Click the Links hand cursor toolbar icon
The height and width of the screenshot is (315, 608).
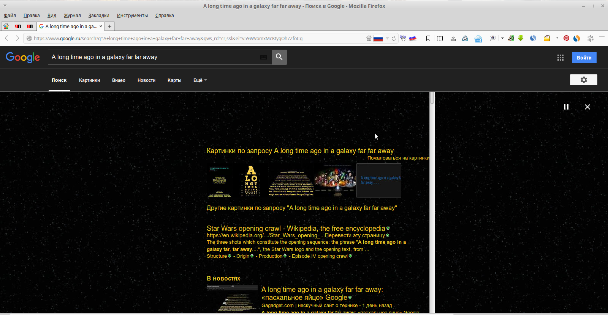(x=403, y=38)
